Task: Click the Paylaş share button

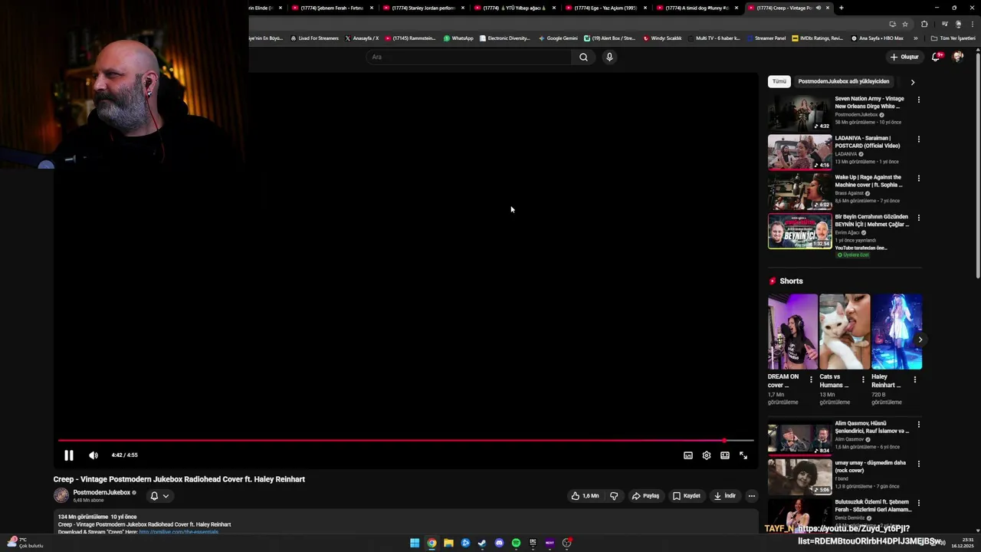Action: (645, 496)
